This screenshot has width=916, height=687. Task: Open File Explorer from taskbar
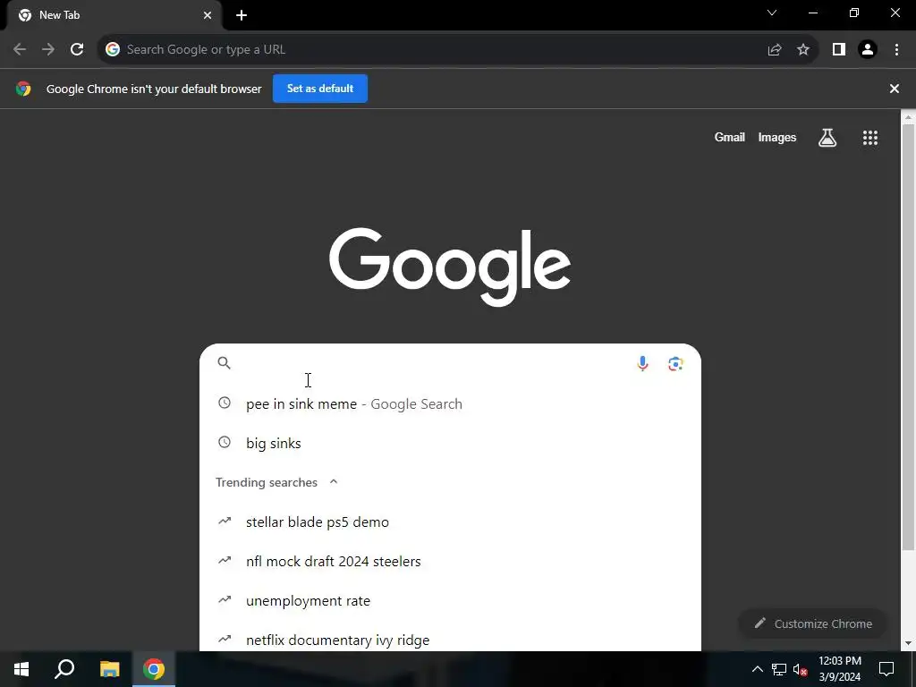(x=109, y=669)
